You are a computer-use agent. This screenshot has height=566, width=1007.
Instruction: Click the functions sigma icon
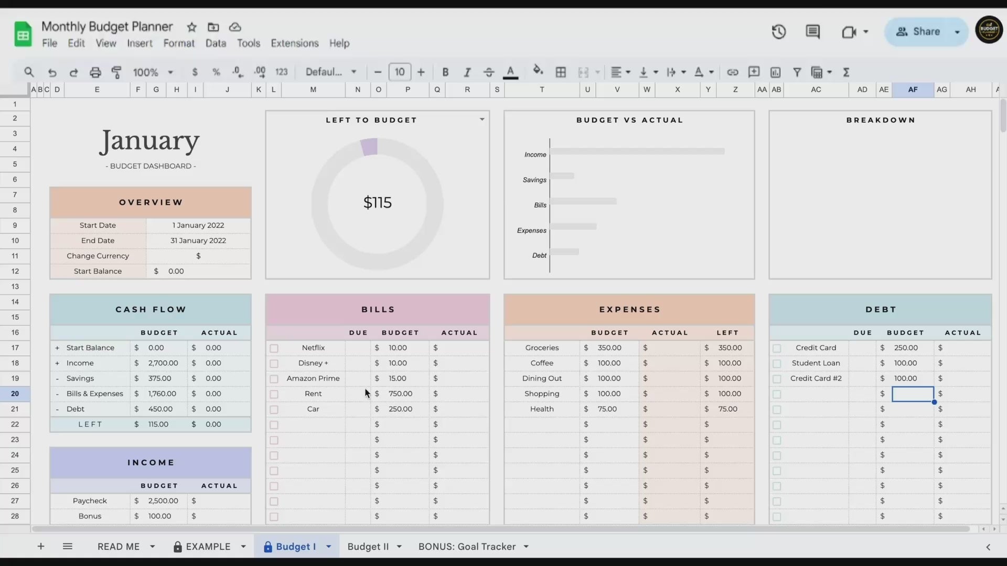click(846, 72)
